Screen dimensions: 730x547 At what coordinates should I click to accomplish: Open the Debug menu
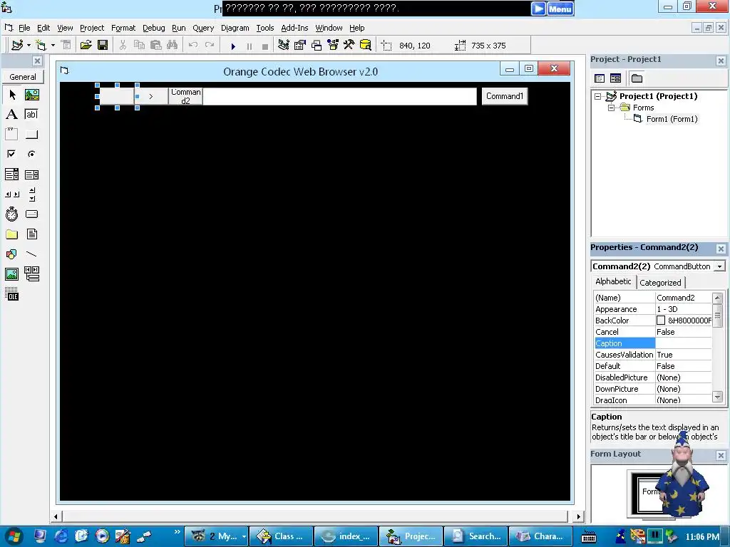154,28
